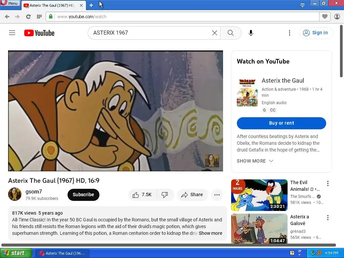
Task: Open Asterix a Galové video thumbnail
Action: 259,228
